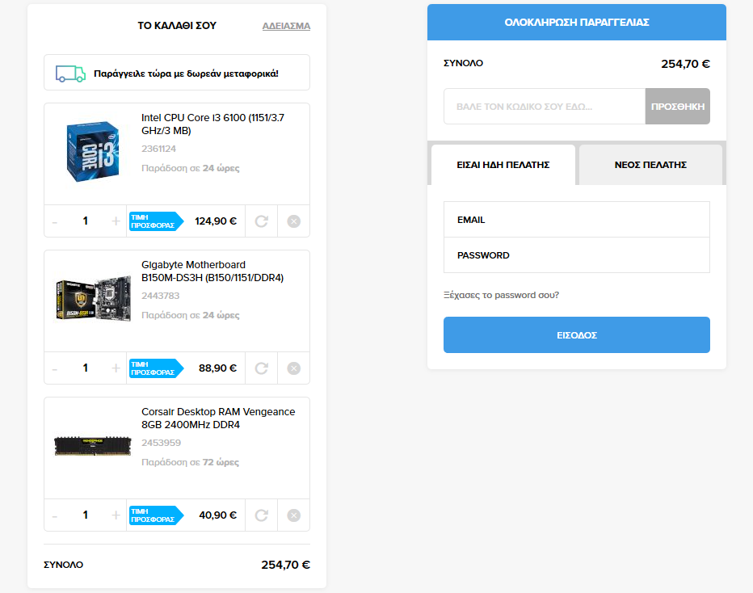Click product code 2453959

click(161, 443)
